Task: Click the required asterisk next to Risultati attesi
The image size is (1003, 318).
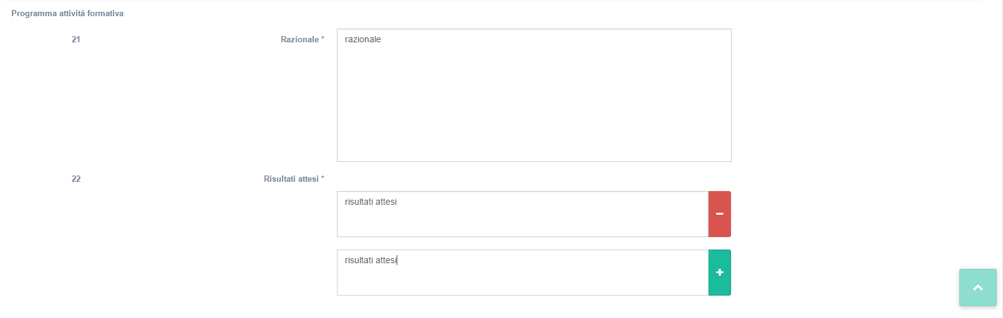Action: [323, 179]
